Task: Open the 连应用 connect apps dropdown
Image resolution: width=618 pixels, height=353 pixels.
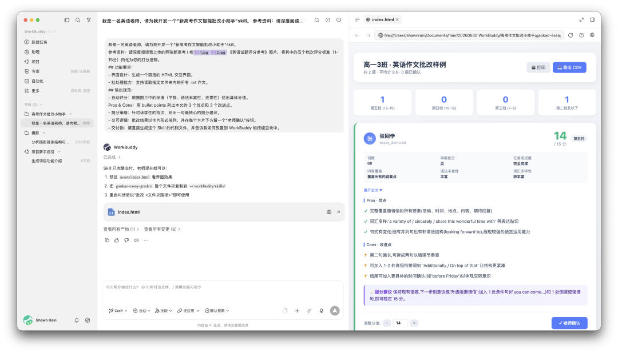Action: (x=188, y=311)
